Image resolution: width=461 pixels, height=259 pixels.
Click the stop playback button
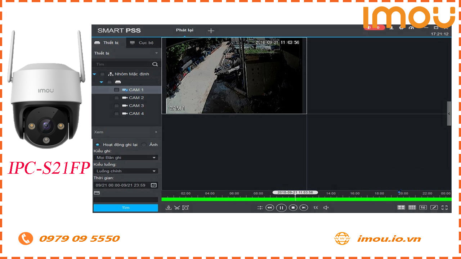pyautogui.click(x=293, y=208)
